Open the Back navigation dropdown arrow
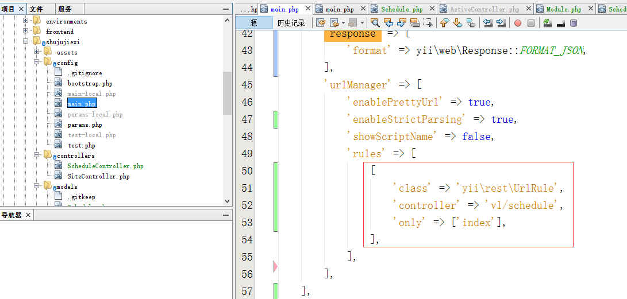This screenshot has height=299, width=627. point(343,23)
